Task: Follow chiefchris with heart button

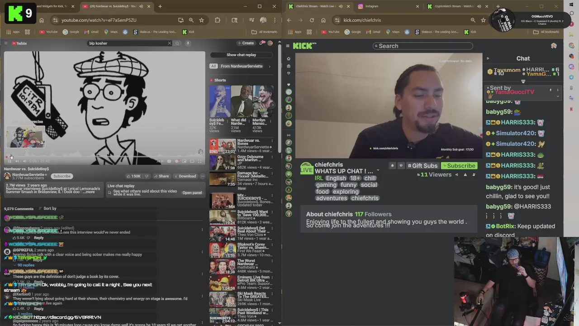Action: point(401,166)
